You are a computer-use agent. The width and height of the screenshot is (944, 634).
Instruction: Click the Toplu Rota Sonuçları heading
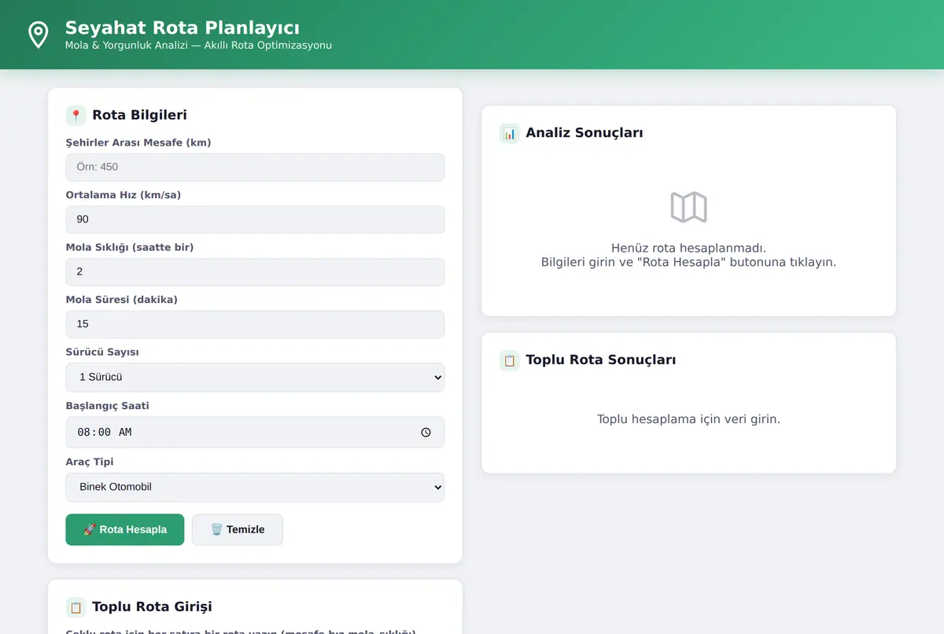(601, 360)
